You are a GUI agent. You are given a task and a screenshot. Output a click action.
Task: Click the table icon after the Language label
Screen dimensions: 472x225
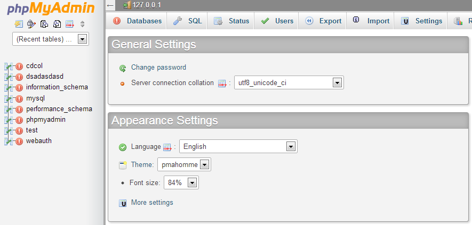coord(167,147)
